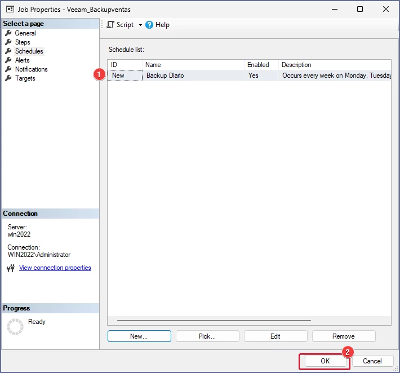This screenshot has height=373, width=400.
Task: Click the wrench icon next to Schedules
Action: click(8, 51)
